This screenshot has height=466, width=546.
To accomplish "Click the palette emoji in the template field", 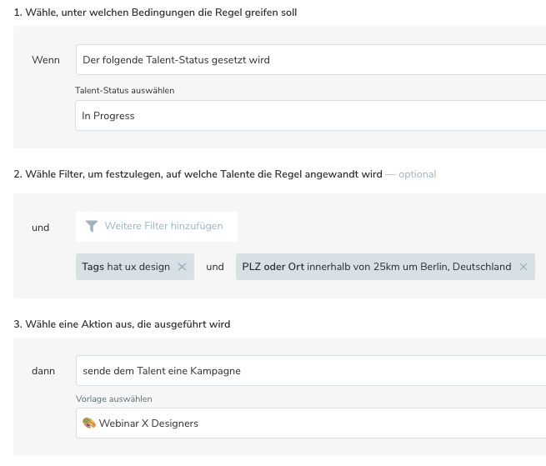I will [89, 423].
